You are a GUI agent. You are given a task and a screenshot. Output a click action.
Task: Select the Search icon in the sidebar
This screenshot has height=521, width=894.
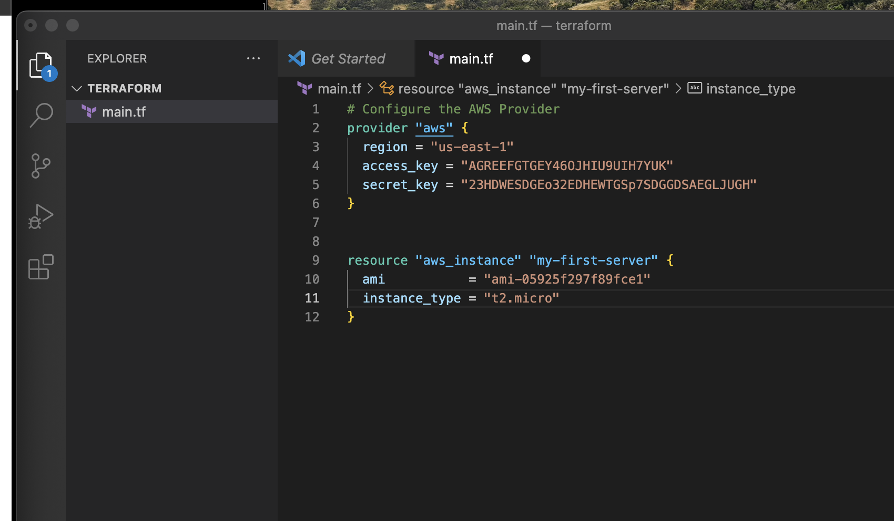[x=41, y=114]
